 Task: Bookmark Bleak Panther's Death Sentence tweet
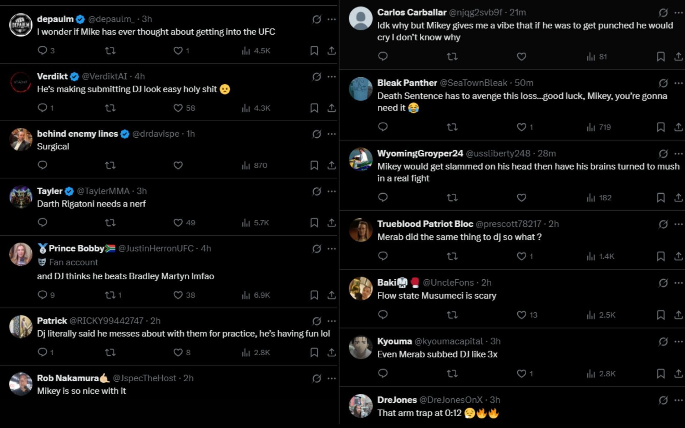660,127
